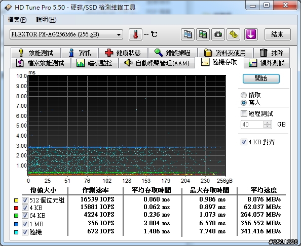
Task: Select the 隨機存取 random access tab
Action: click(219, 62)
